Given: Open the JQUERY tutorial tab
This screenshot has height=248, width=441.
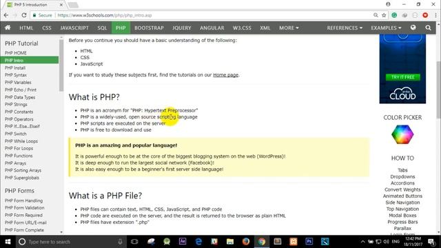Looking at the screenshot, I should coord(182,28).
